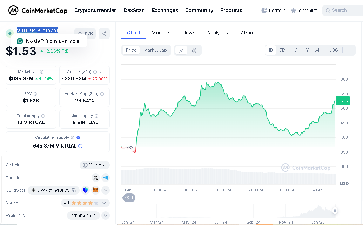Add token to MetaMask fox icon

[x=96, y=190]
